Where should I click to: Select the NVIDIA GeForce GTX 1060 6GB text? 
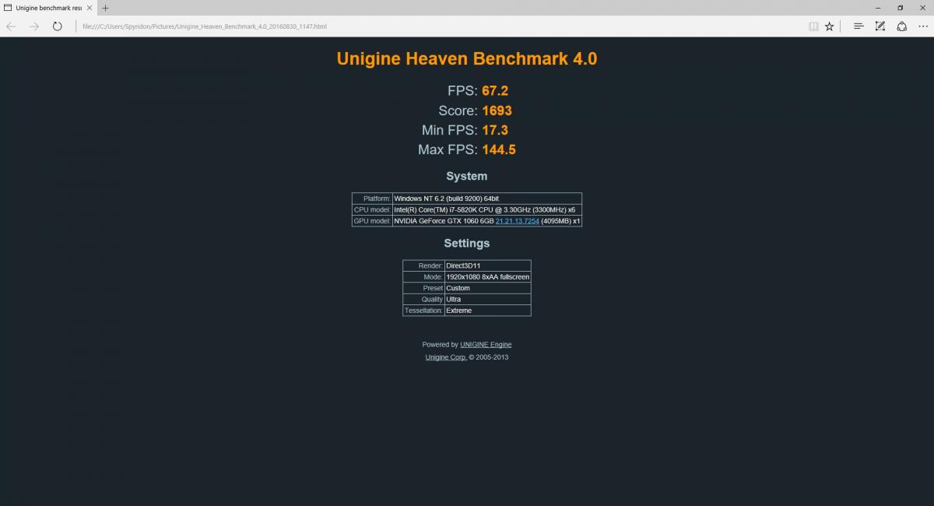point(444,221)
